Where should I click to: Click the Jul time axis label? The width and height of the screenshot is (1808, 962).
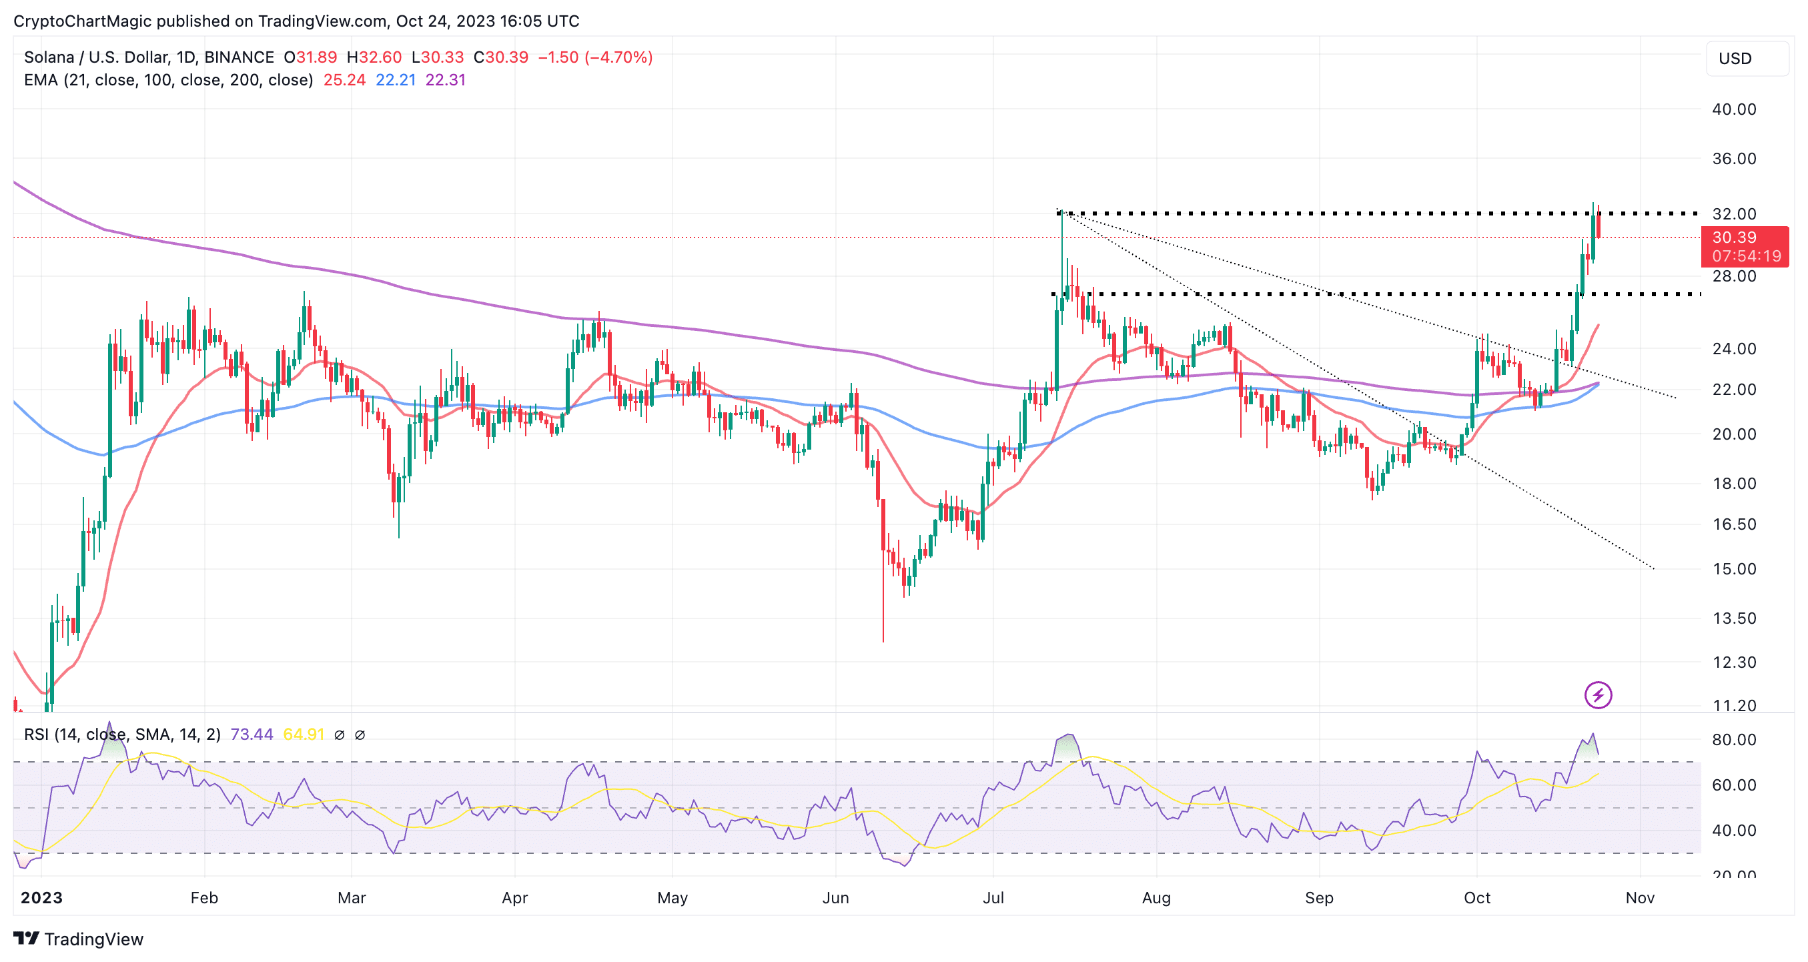[993, 897]
